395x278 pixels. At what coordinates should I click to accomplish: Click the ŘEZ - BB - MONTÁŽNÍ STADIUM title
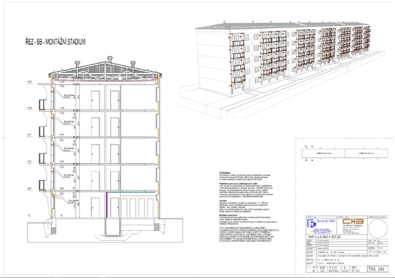tap(55, 42)
